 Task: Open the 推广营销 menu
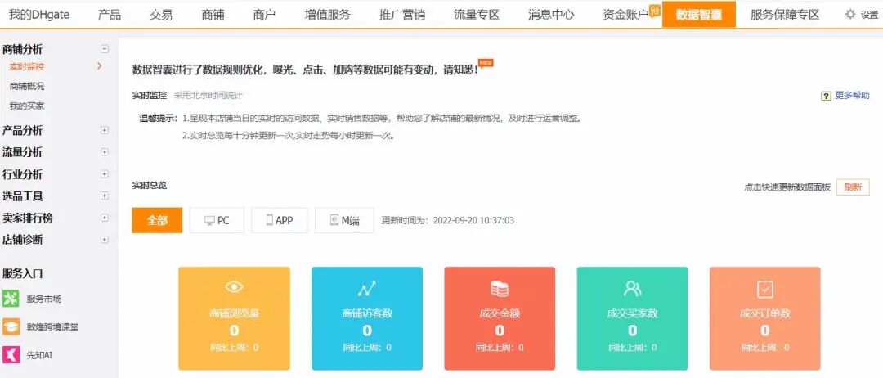click(x=402, y=15)
